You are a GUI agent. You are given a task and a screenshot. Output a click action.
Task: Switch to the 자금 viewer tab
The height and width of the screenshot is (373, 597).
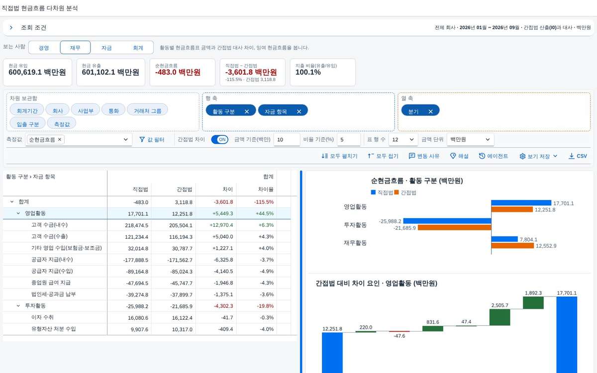[106, 48]
